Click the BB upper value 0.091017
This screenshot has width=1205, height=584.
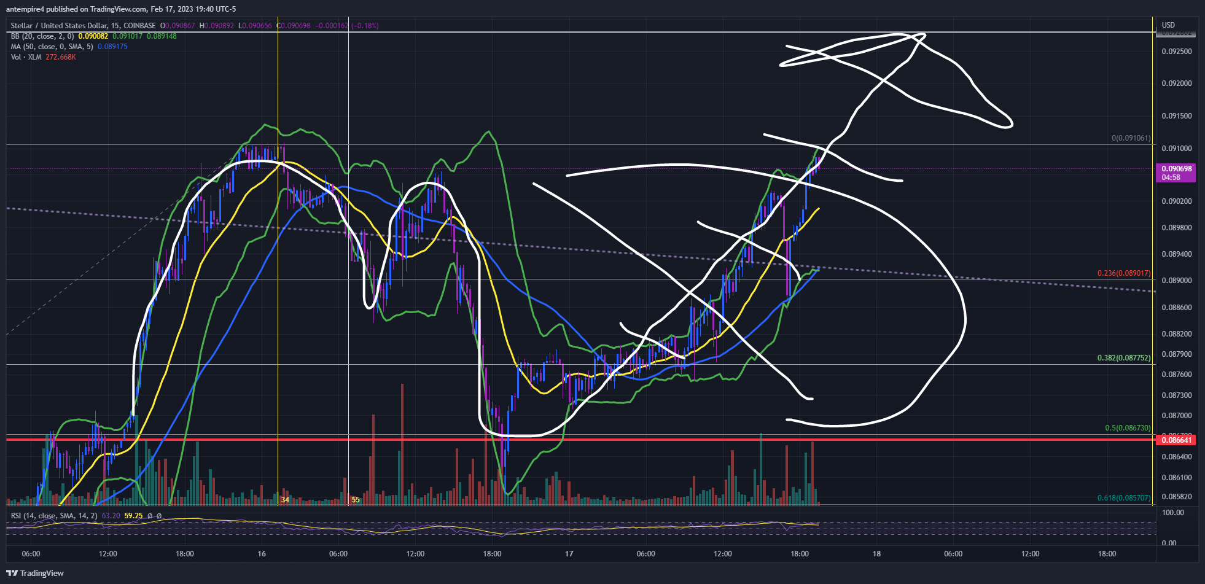[127, 36]
